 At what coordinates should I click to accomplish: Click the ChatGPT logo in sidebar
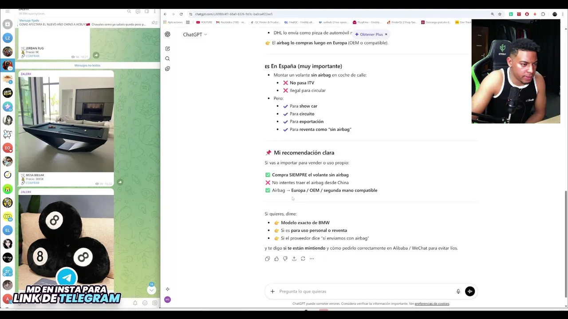[167, 34]
